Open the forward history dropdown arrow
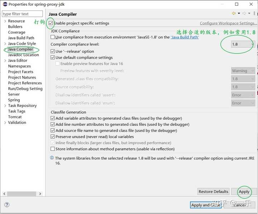258x214 pixels. (249, 13)
